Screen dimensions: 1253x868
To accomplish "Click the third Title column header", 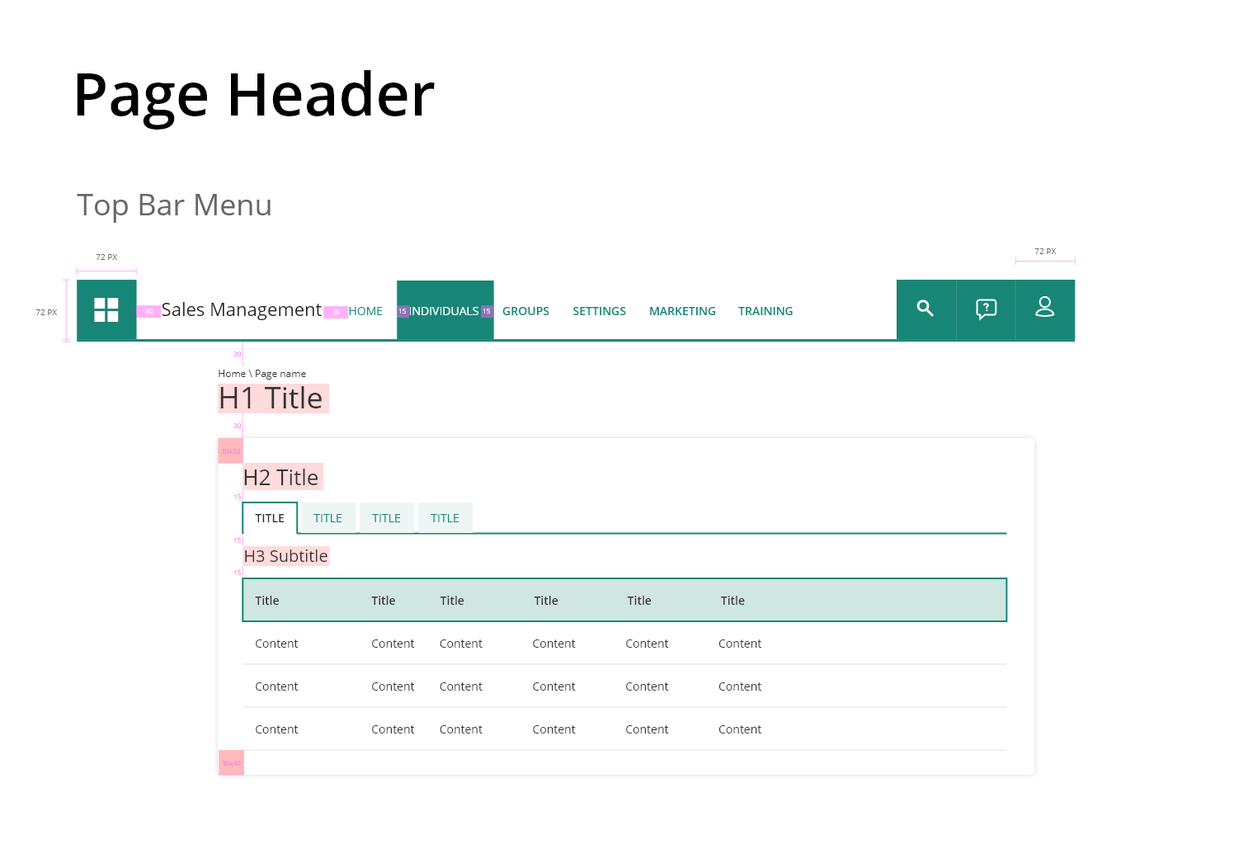I will pyautogui.click(x=452, y=601).
